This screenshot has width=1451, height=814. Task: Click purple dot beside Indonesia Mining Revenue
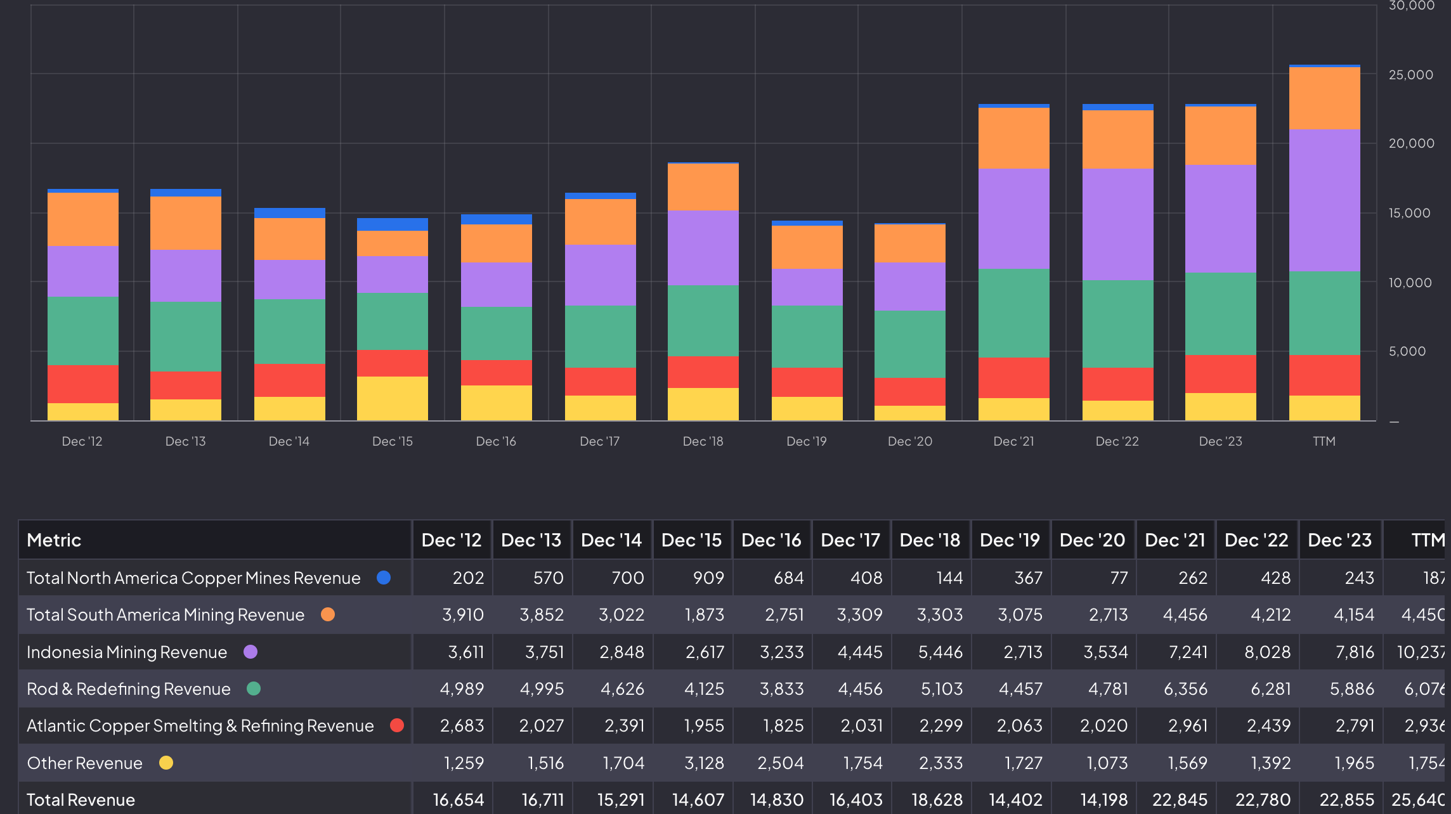pos(251,652)
